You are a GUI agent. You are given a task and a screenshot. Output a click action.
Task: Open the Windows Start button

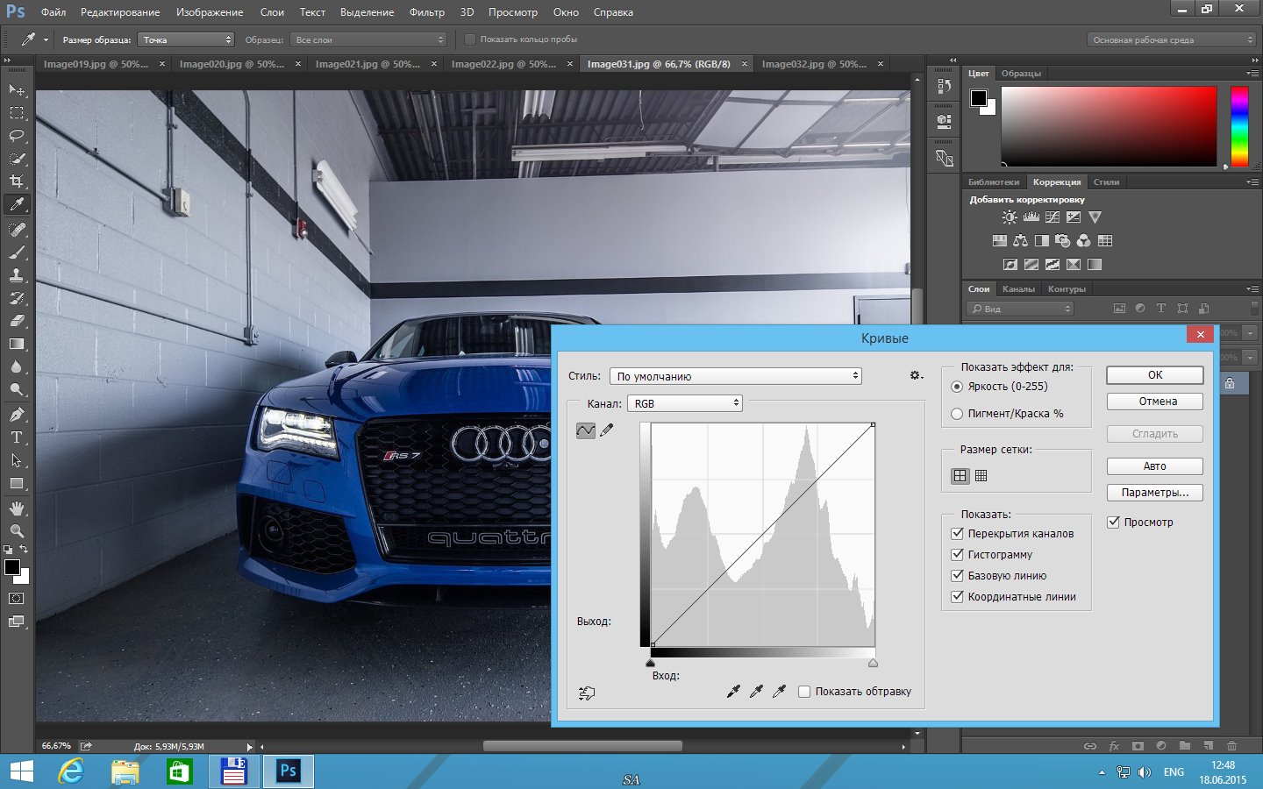pos(21,771)
